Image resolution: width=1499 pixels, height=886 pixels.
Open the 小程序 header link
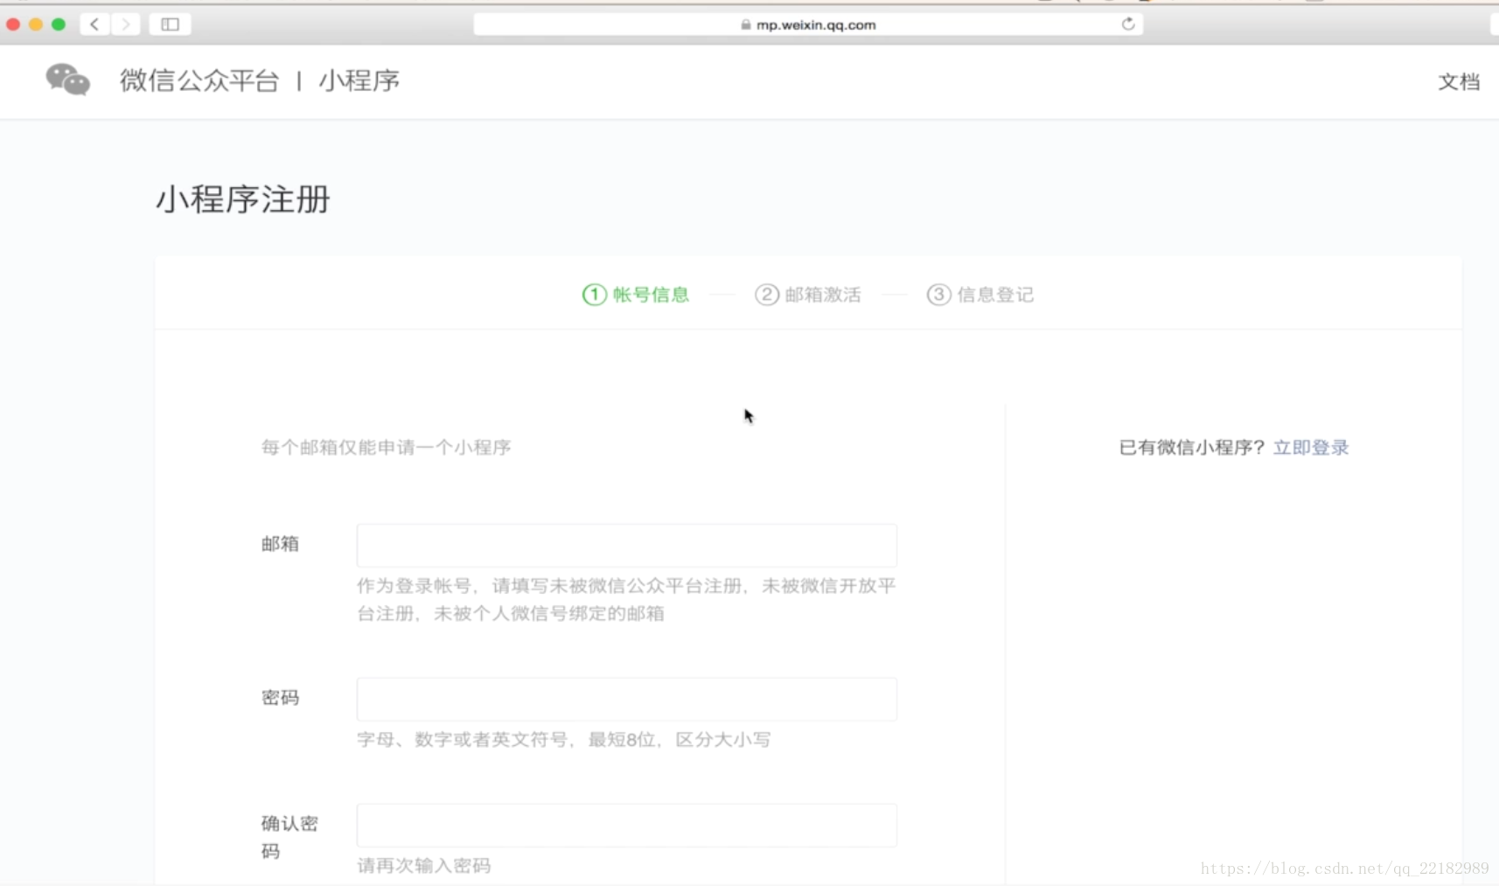point(359,80)
